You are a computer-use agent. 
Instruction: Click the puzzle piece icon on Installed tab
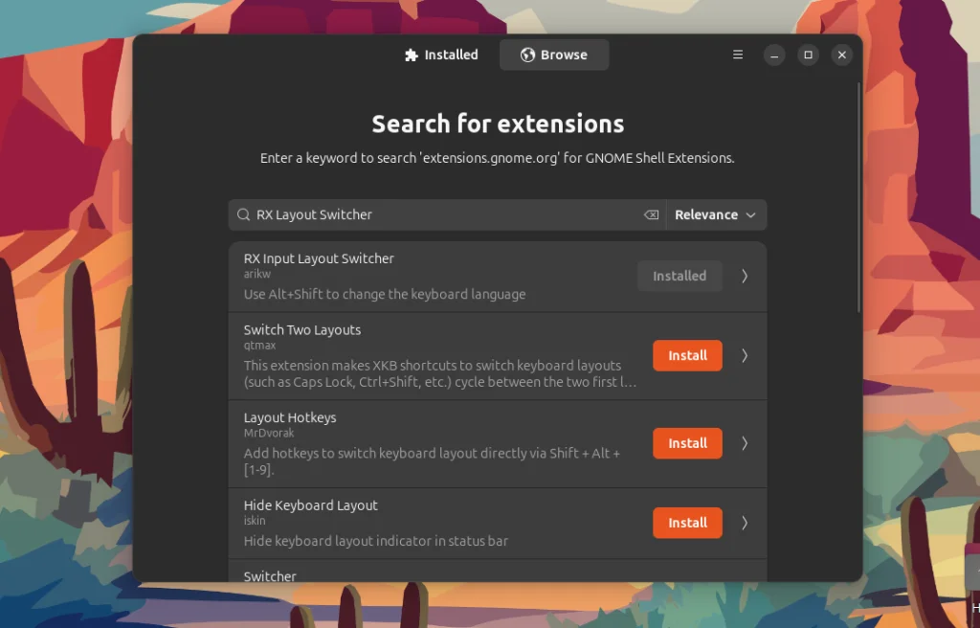tap(410, 55)
